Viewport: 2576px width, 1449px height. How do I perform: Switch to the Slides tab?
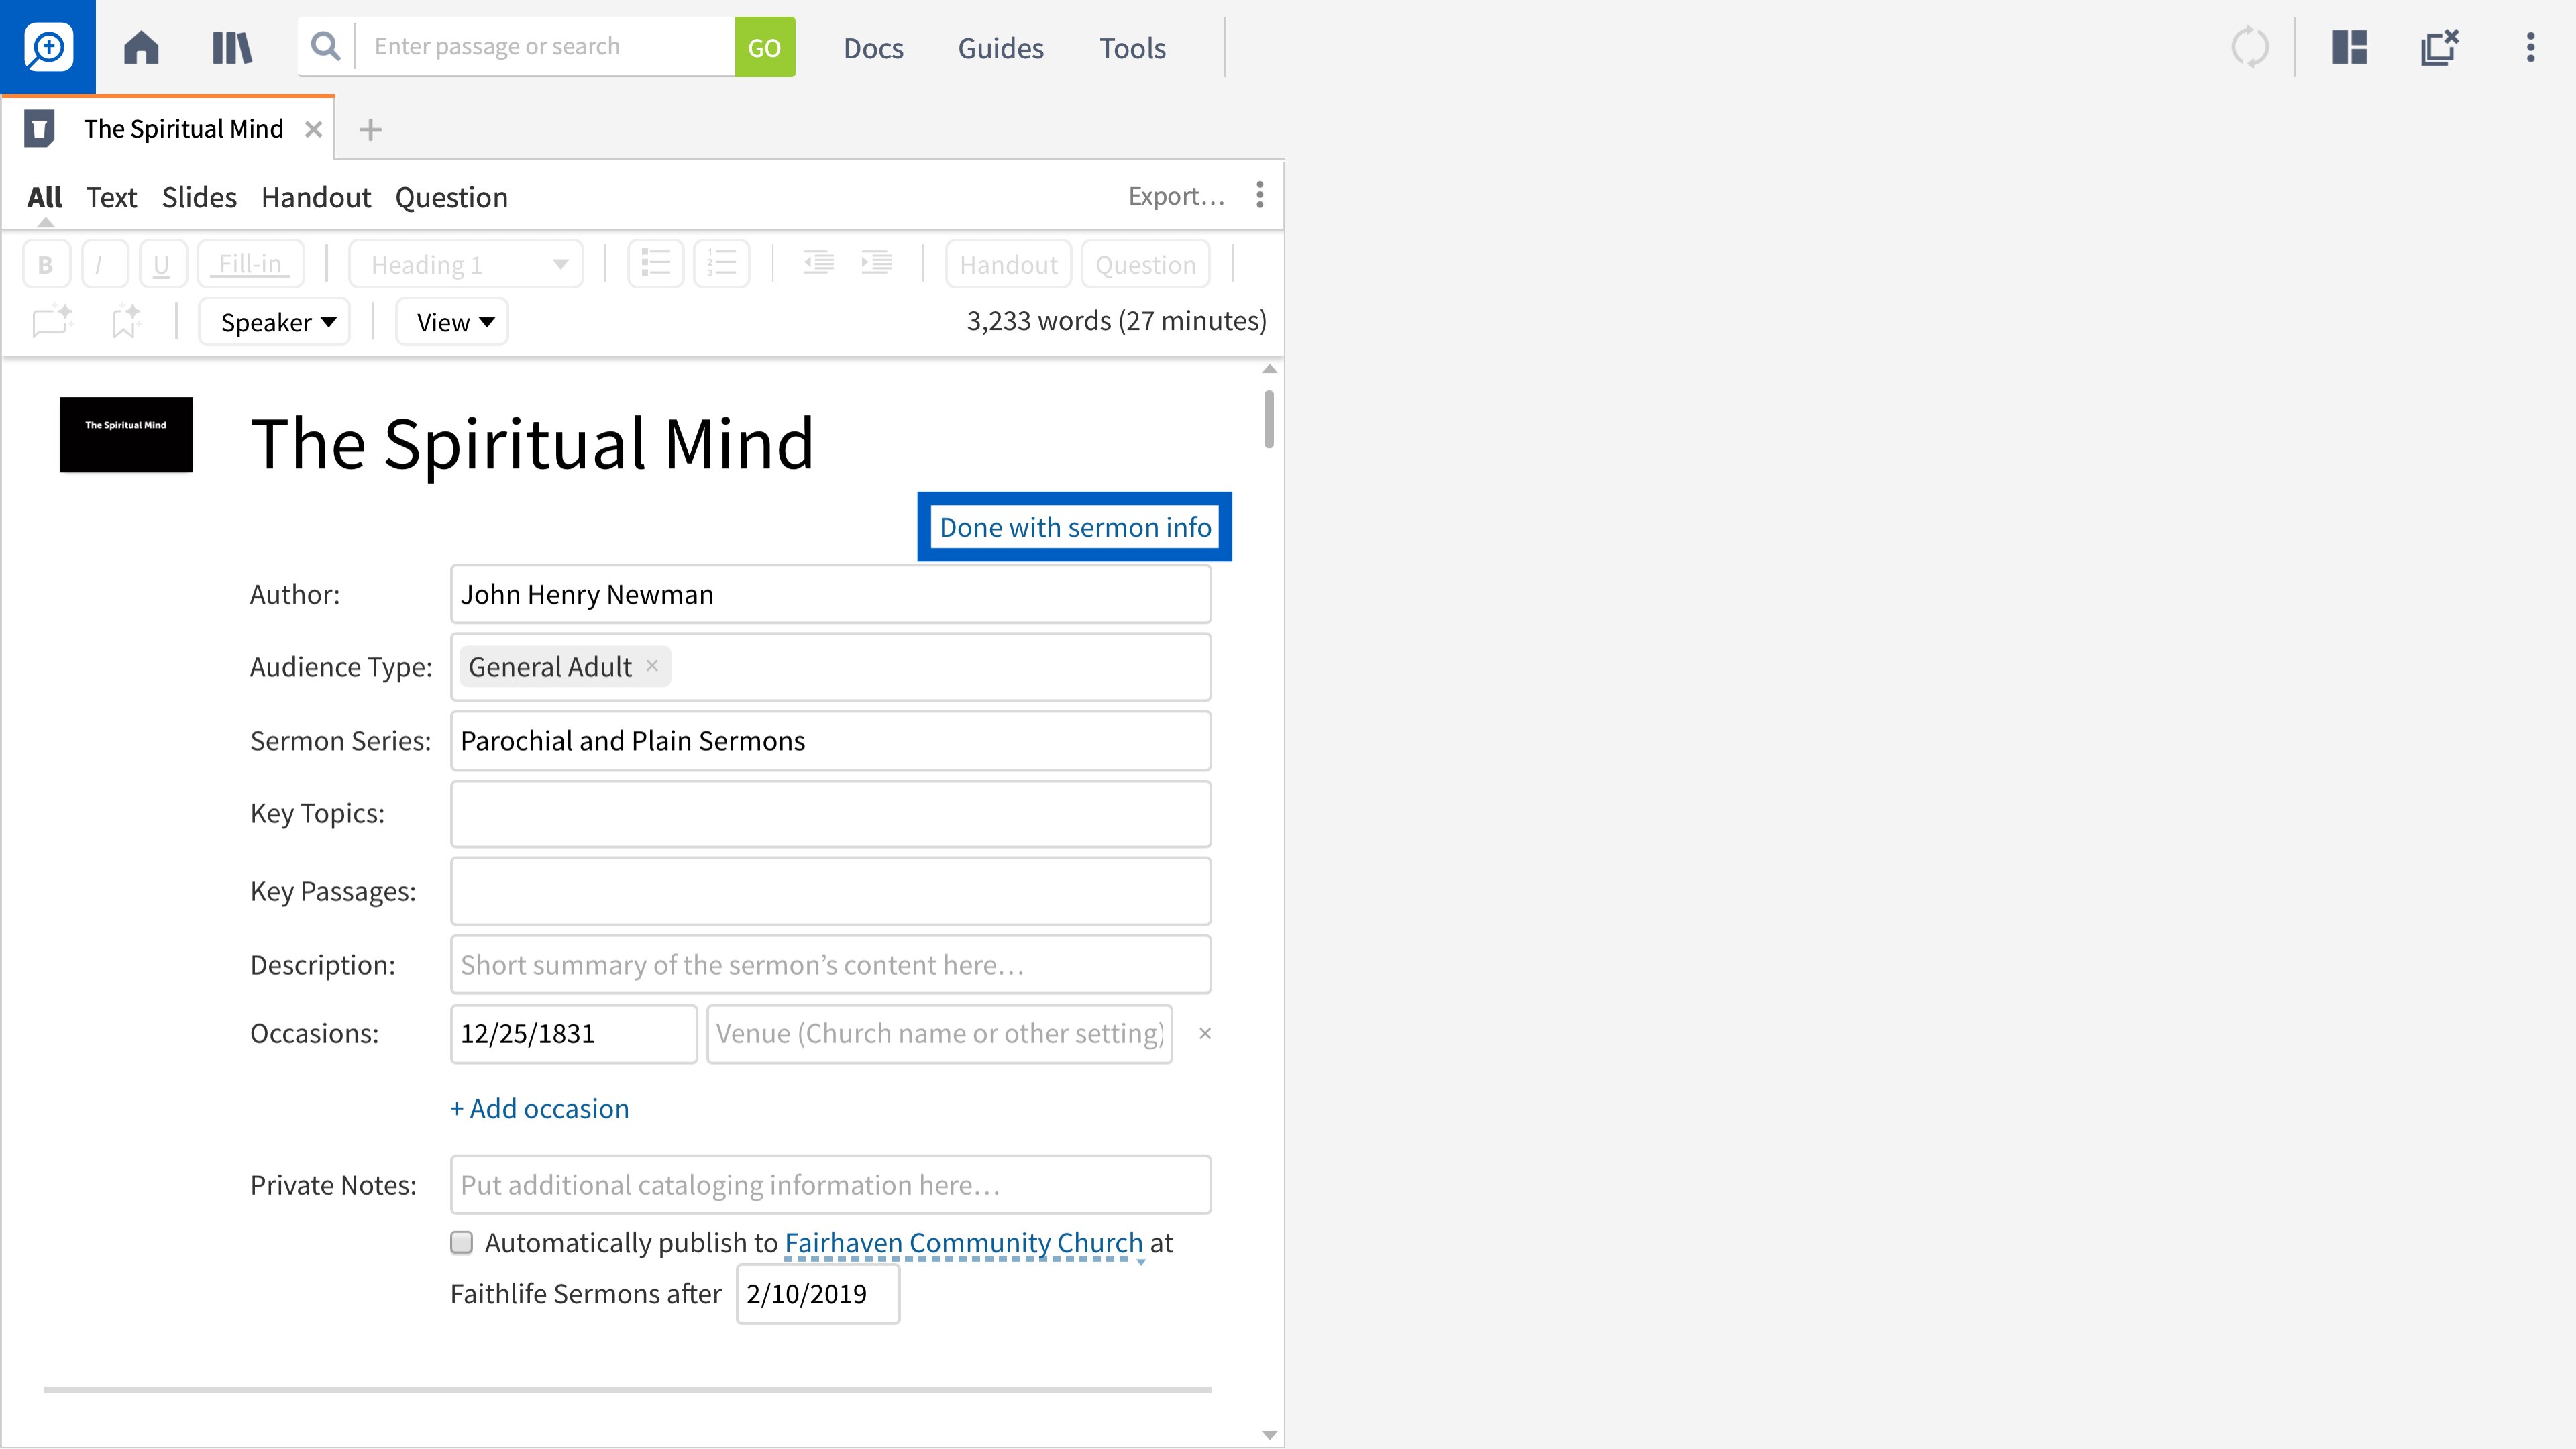click(199, 198)
